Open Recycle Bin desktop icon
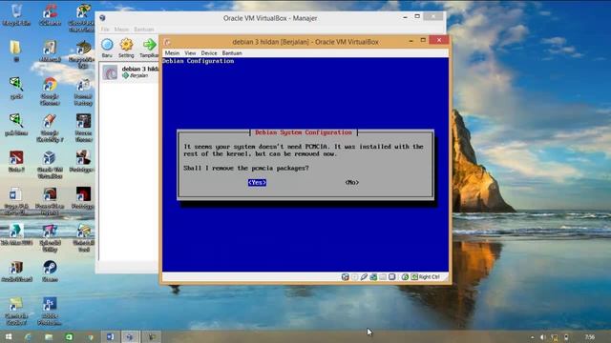This screenshot has height=343, width=611. pyautogui.click(x=16, y=15)
